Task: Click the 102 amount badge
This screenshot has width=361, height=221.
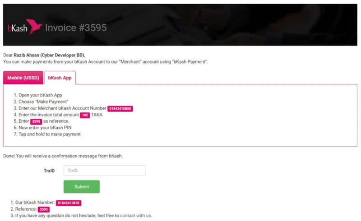Action: click(85, 115)
